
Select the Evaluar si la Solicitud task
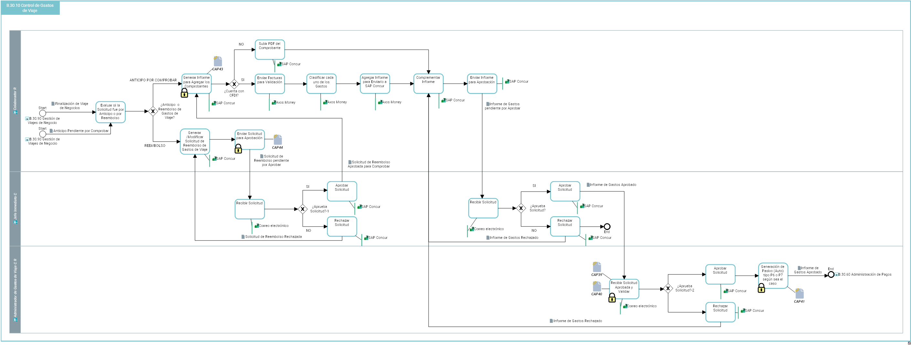[x=110, y=112]
